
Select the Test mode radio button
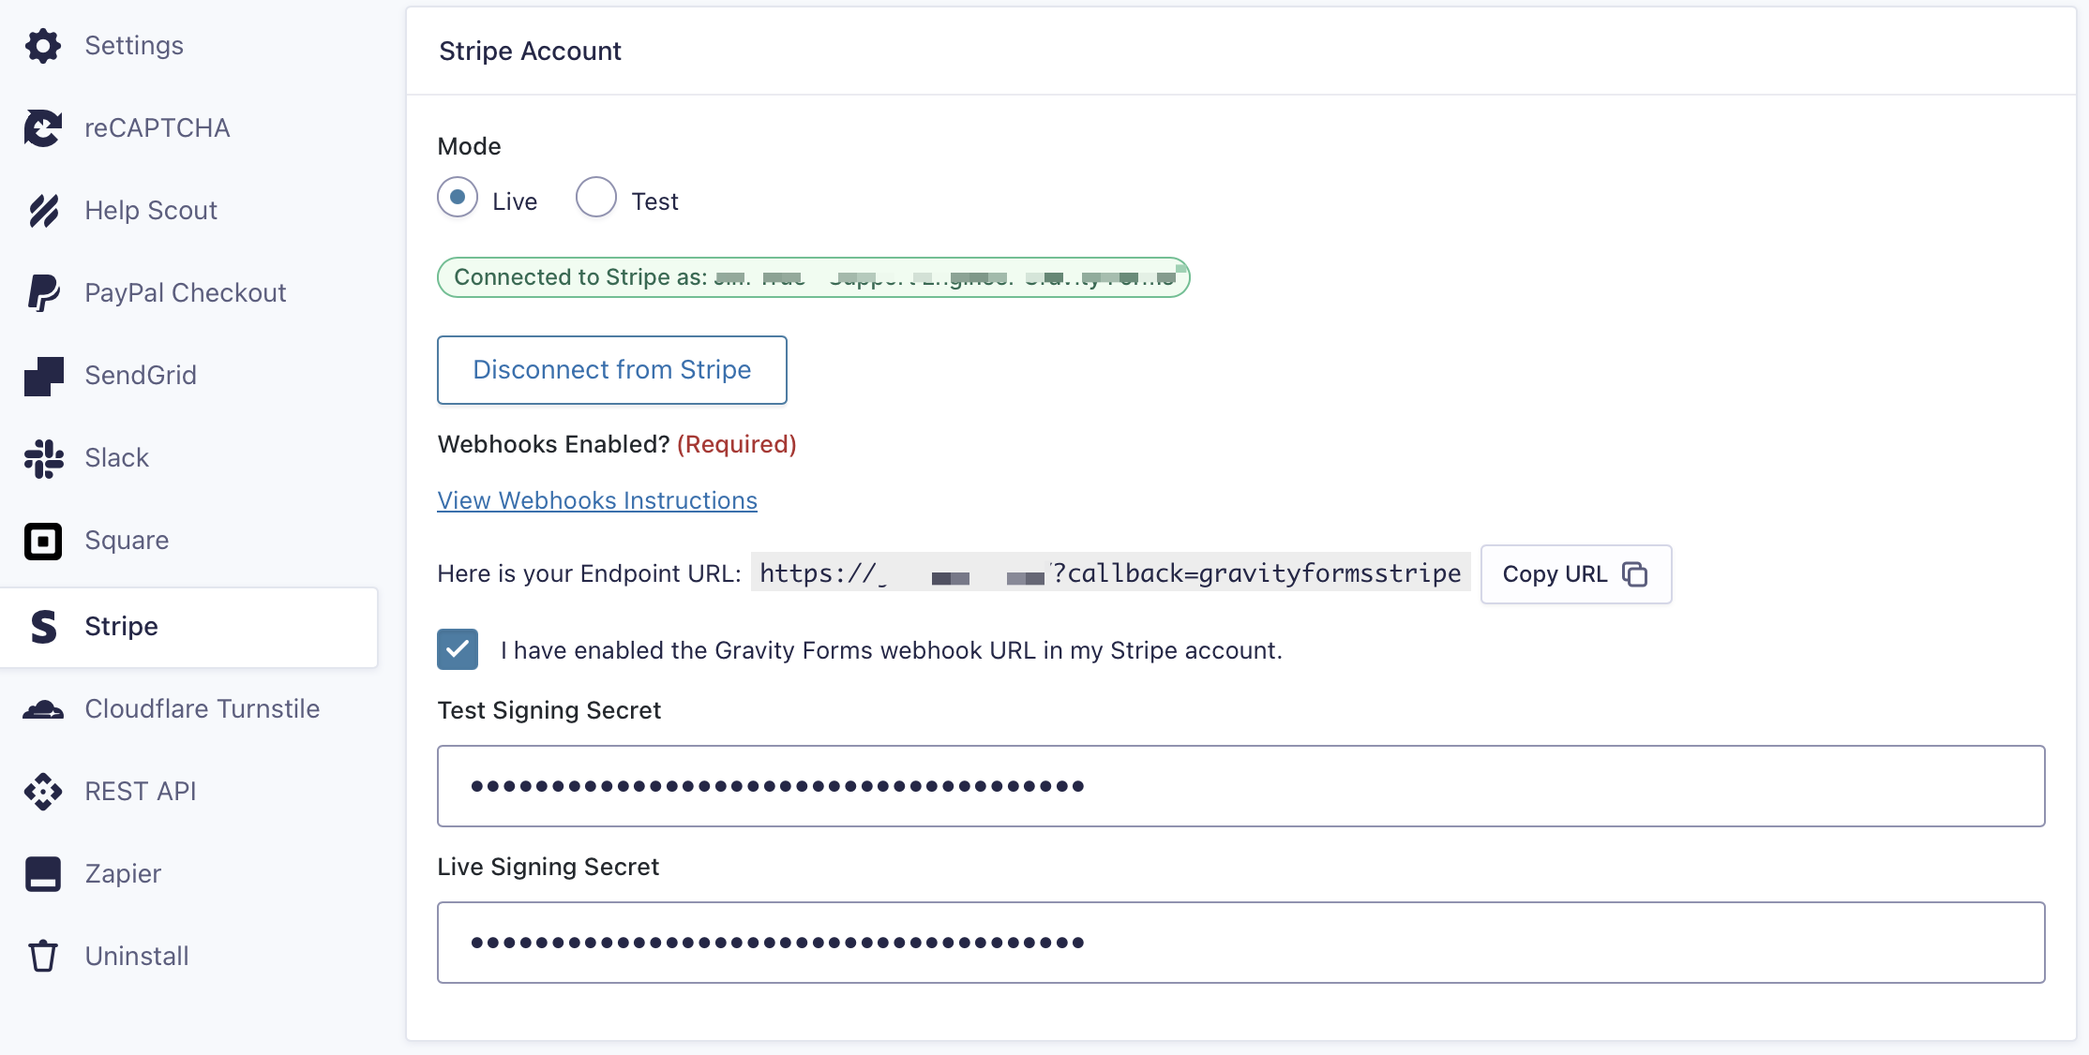[596, 197]
